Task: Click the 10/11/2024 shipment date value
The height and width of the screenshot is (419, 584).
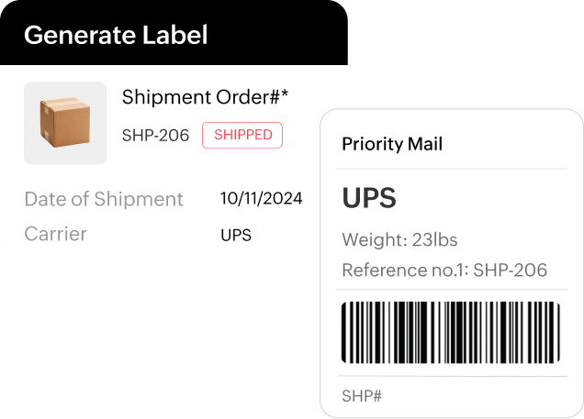Action: coord(261,199)
